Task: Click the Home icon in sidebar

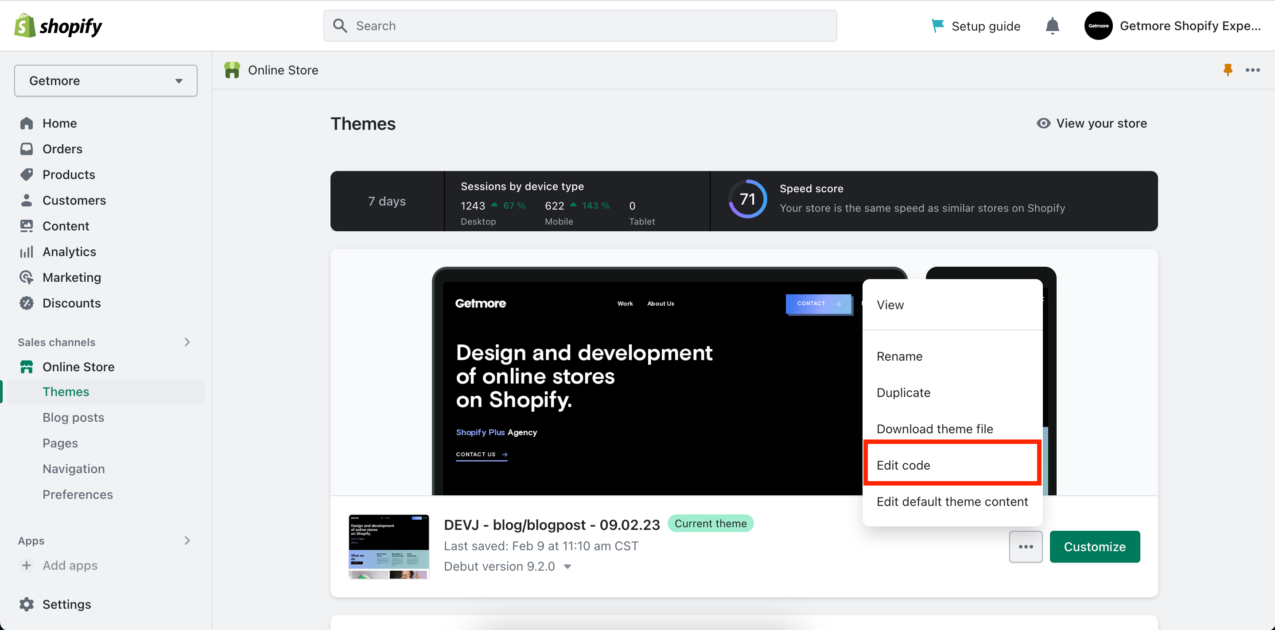Action: (x=27, y=123)
